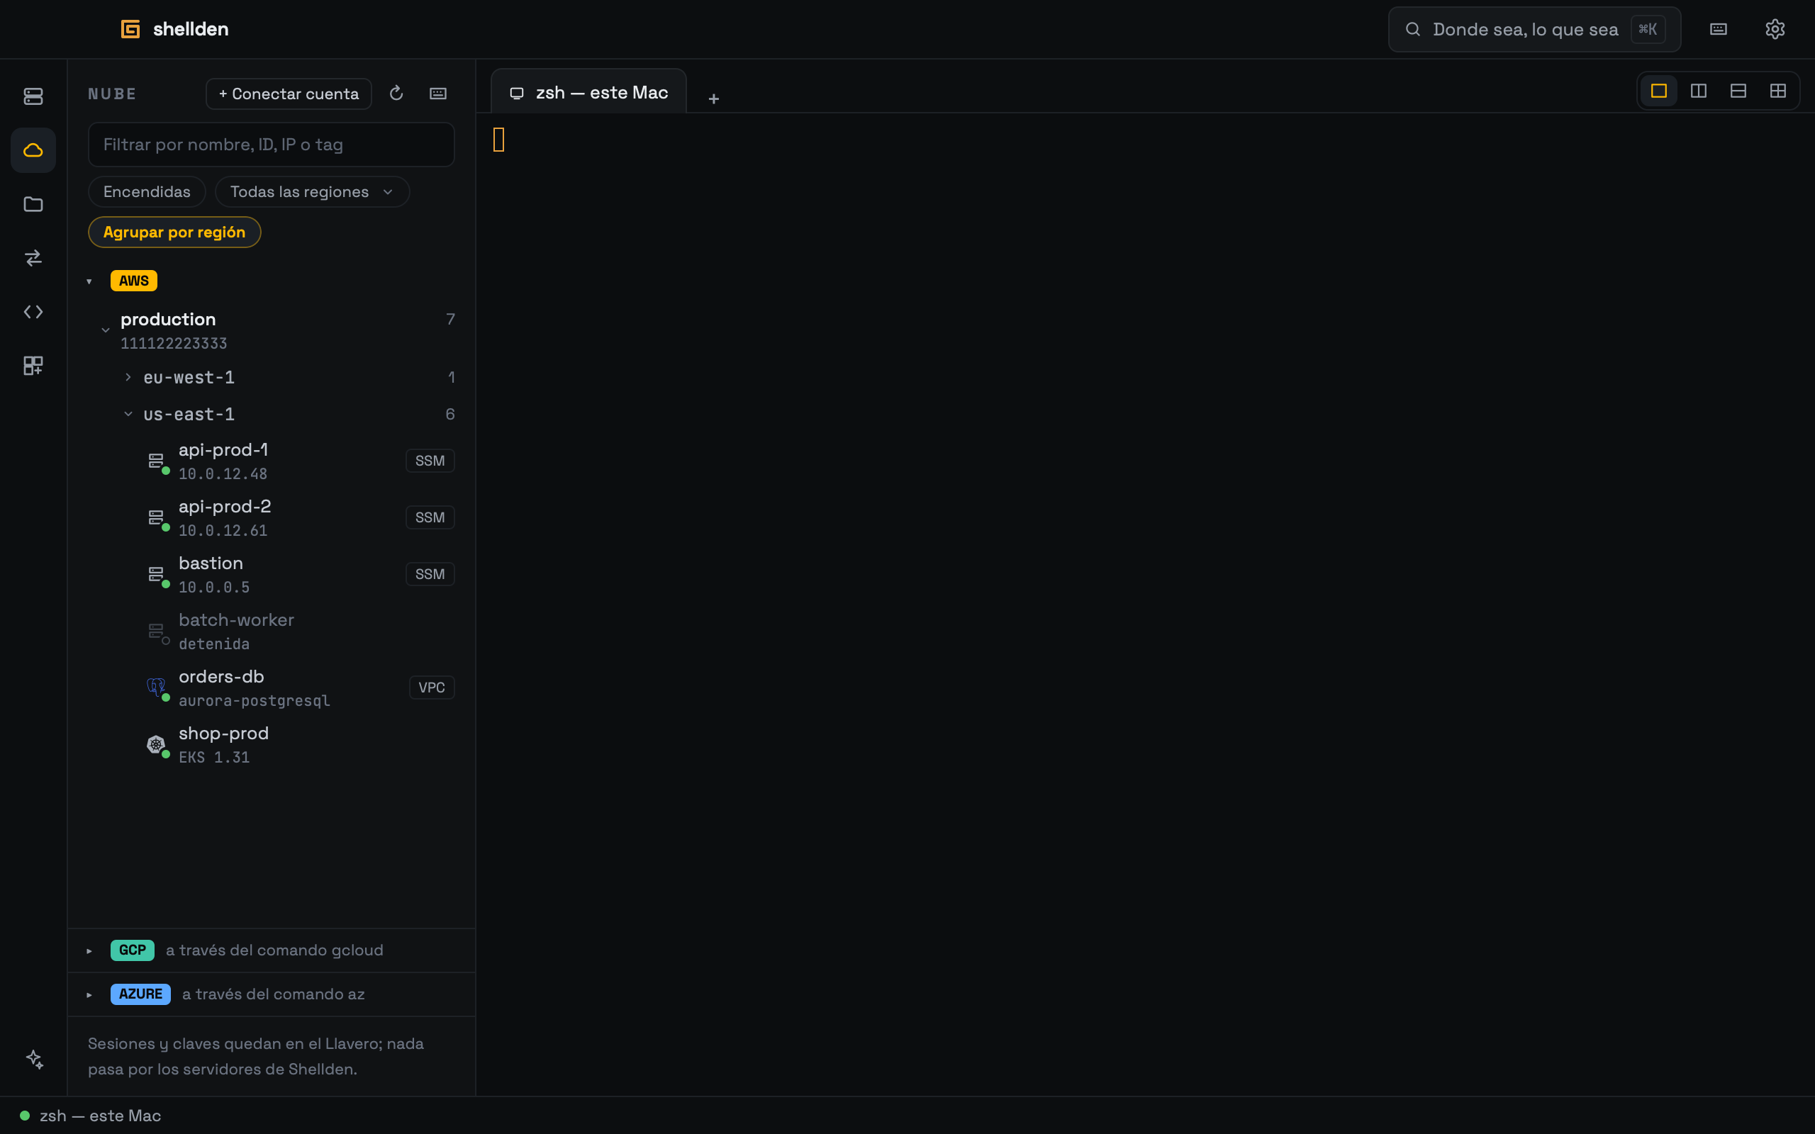The image size is (1815, 1134).
Task: Switch to the zsh — este Mac tab
Action: 588,92
